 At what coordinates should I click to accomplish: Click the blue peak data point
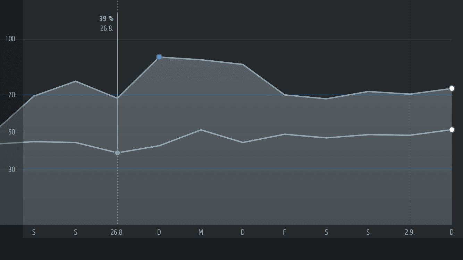pyautogui.click(x=159, y=57)
